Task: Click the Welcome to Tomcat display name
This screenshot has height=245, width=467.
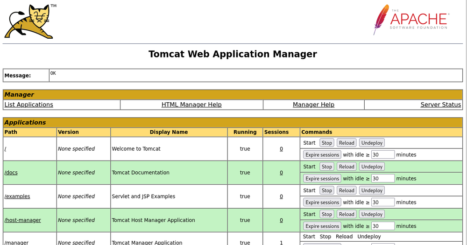Action: pos(136,149)
